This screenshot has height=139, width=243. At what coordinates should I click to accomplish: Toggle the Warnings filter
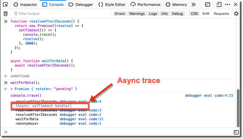pyautogui.click(x=137, y=14)
